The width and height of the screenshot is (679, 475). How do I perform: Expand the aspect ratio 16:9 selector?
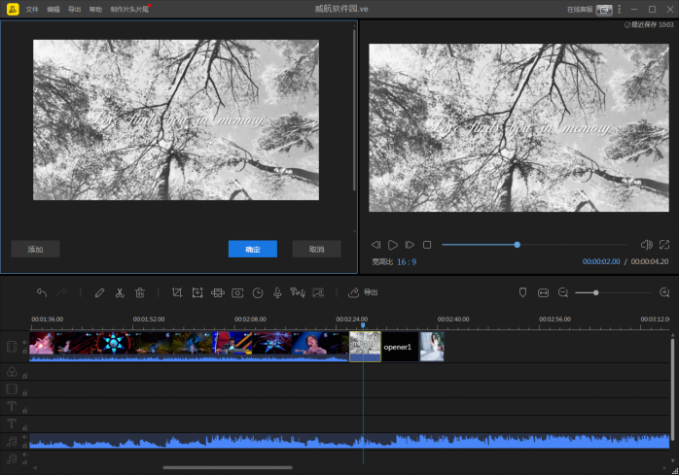coord(407,261)
